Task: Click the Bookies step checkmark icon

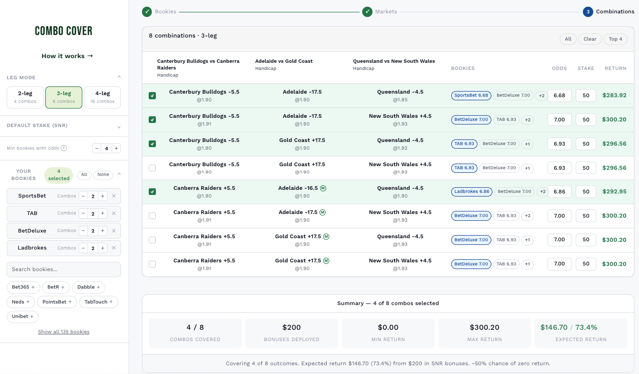Action: click(147, 12)
